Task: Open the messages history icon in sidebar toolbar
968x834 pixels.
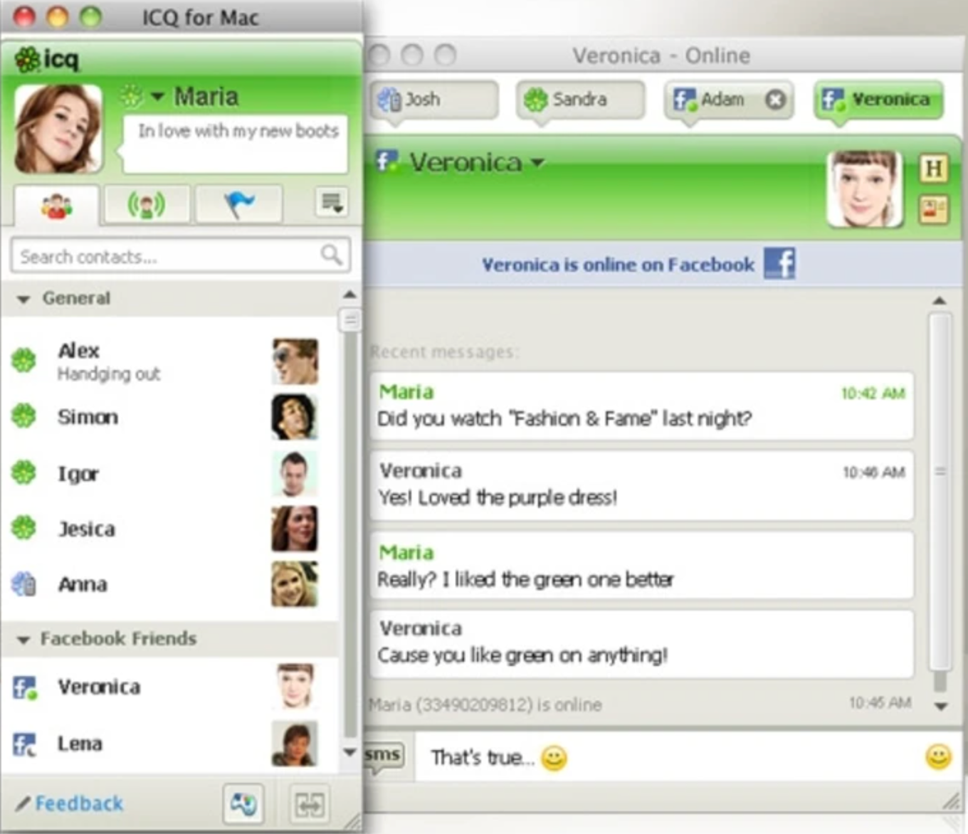Action: (x=330, y=202)
